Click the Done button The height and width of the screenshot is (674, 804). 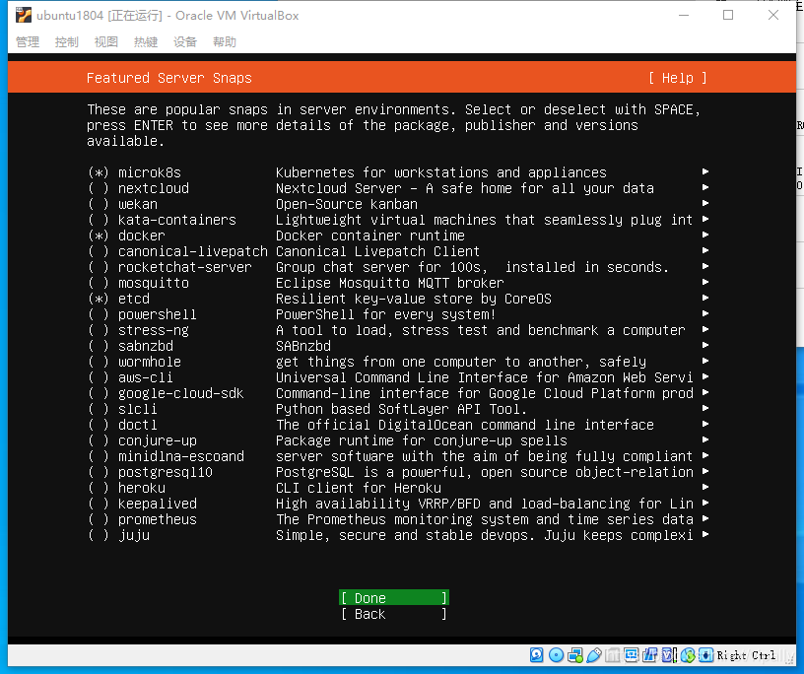pos(394,598)
